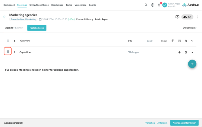Expand the Overview agenda item

click(x=192, y=41)
